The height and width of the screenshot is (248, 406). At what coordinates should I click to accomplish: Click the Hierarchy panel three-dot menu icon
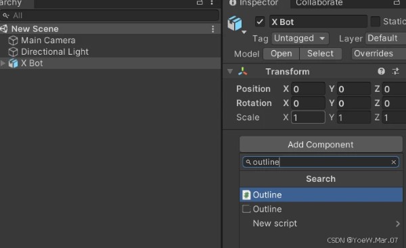point(212,3)
